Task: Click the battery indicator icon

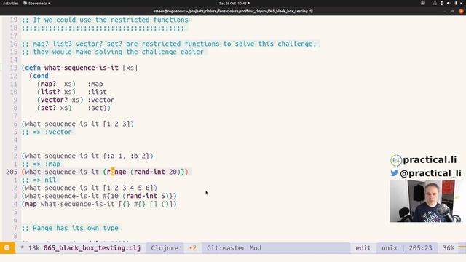Action: 456,3
